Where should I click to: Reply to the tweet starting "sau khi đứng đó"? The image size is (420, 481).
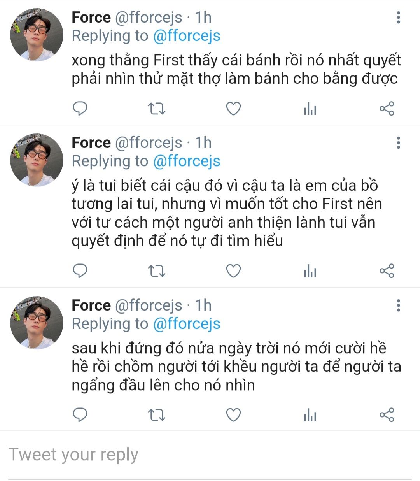coord(80,415)
